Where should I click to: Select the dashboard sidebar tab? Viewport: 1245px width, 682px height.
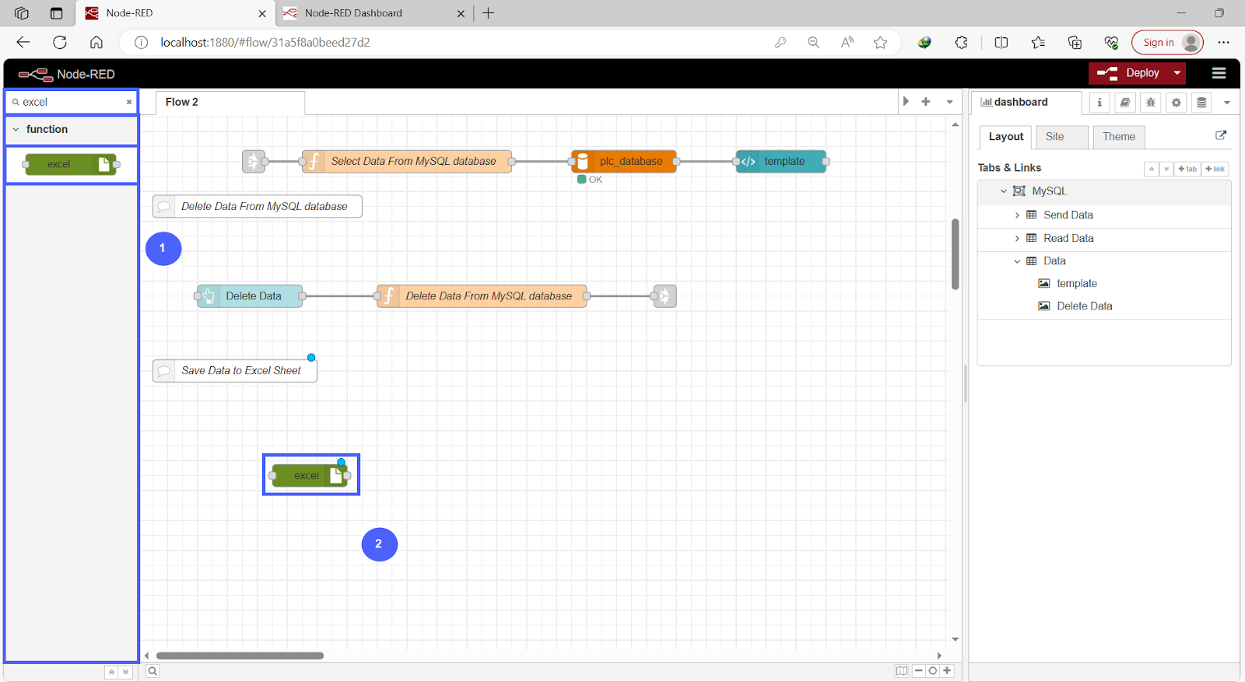click(x=1026, y=102)
